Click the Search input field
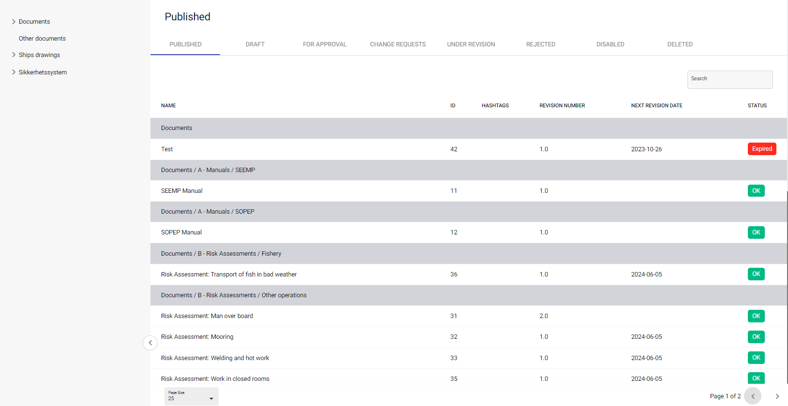 click(730, 80)
